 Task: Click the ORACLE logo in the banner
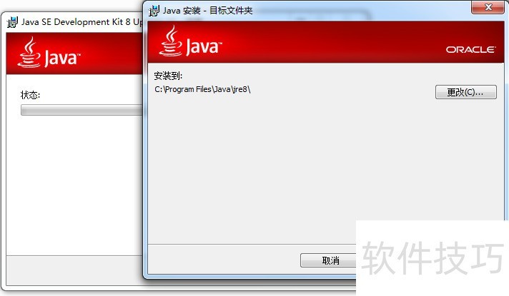tap(470, 49)
